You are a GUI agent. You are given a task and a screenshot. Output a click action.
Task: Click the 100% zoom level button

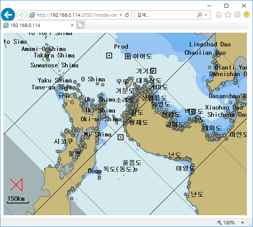tap(226, 222)
